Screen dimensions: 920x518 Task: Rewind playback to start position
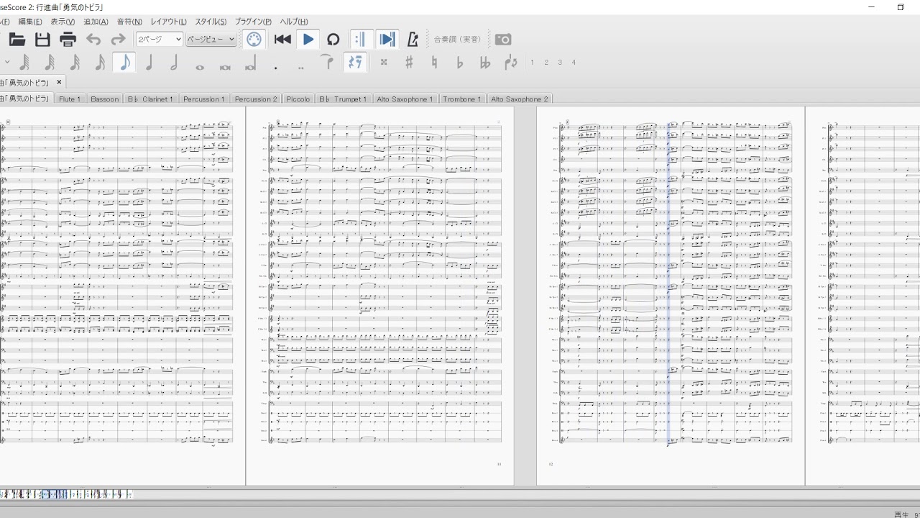pyautogui.click(x=282, y=40)
